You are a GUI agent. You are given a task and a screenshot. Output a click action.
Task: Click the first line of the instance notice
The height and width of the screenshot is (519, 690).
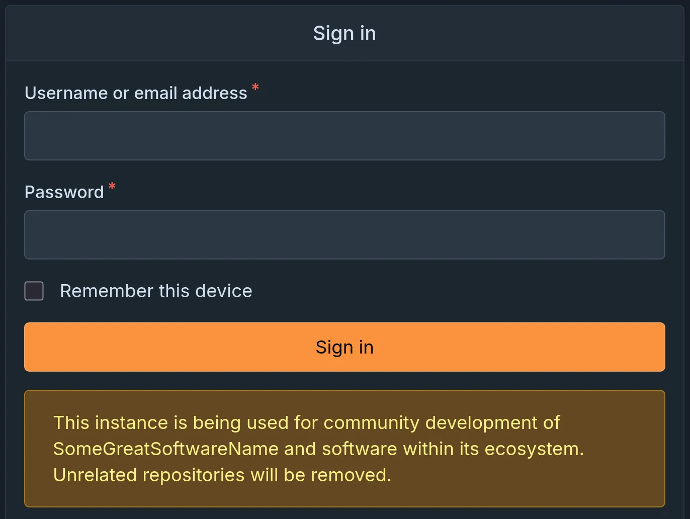306,422
